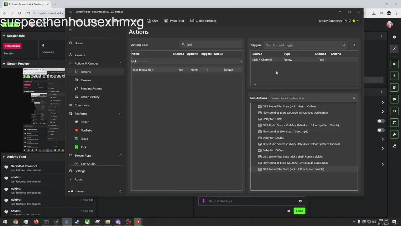401x226 pixels.
Task: Click the pencil edit icon in Kick dashboard
Action: point(394,49)
